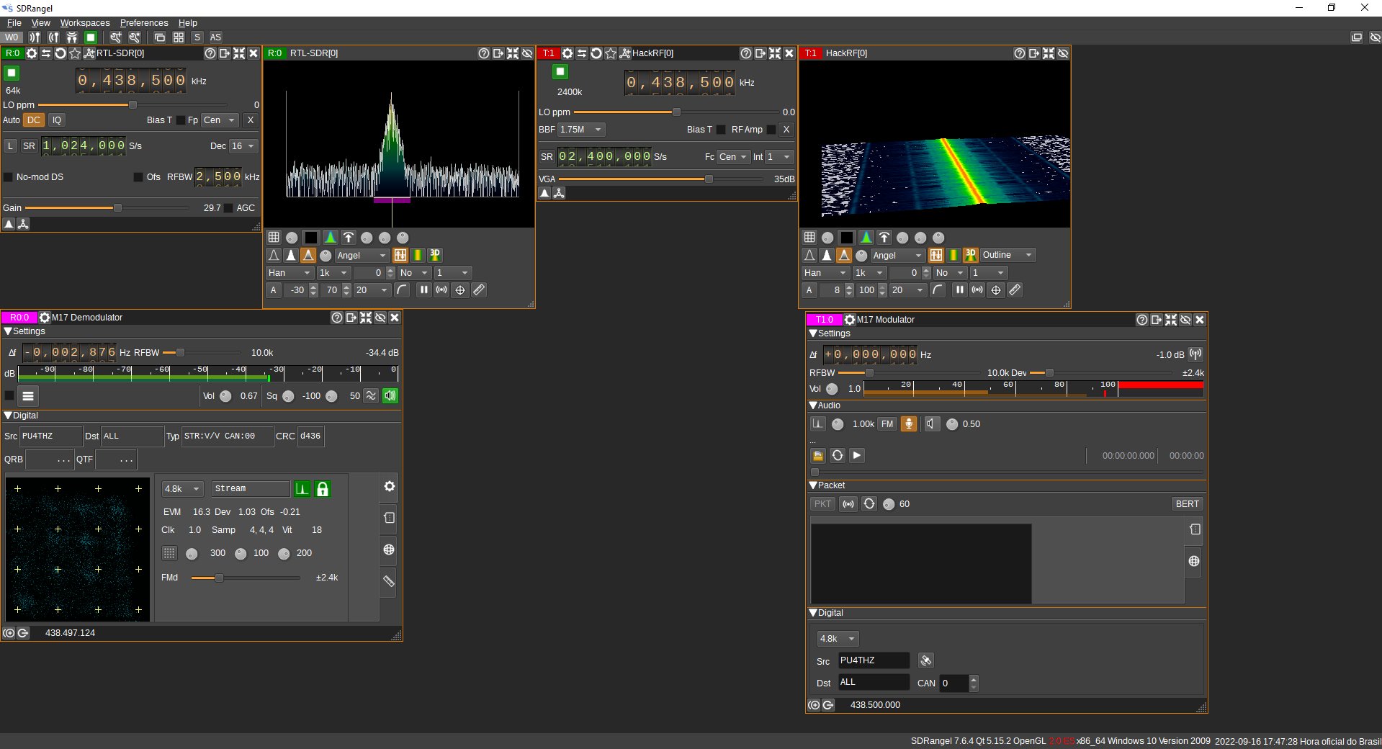Pause the RTL-SDR spectrum display
This screenshot has width=1382, height=749.
point(423,290)
